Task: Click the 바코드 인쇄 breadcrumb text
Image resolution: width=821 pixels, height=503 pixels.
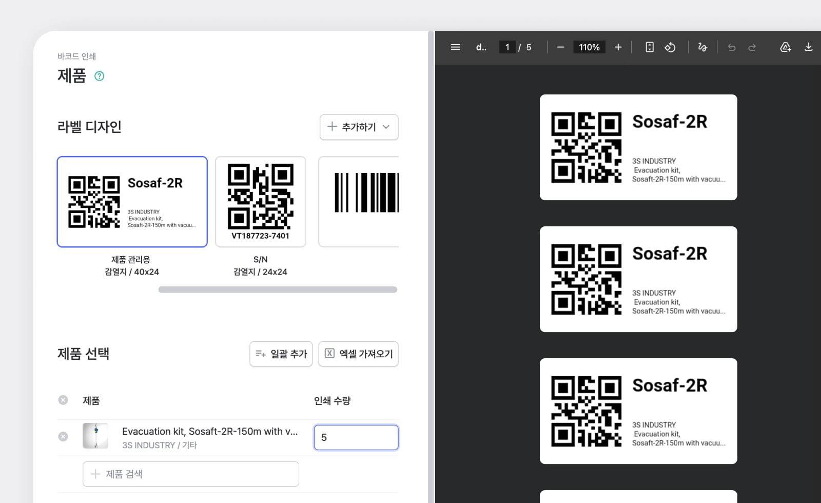Action: click(x=76, y=56)
